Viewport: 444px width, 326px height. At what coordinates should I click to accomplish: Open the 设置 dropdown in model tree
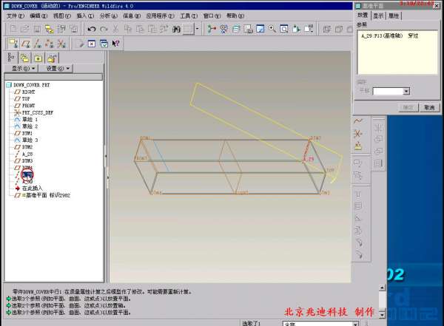[58, 68]
